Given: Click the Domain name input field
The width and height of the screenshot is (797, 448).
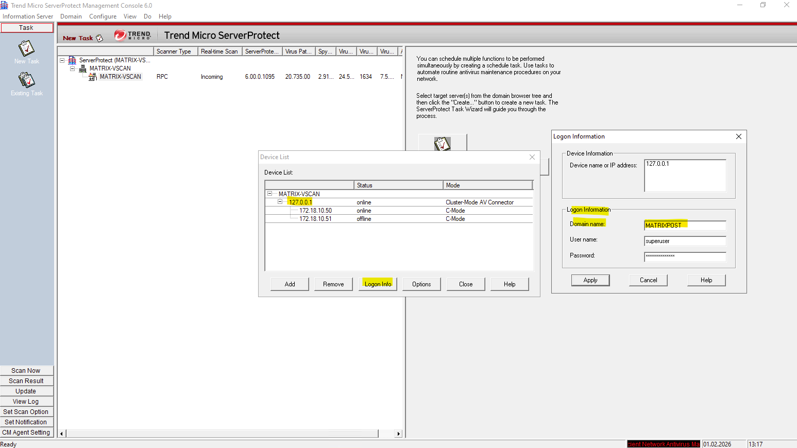Looking at the screenshot, I should click(685, 225).
